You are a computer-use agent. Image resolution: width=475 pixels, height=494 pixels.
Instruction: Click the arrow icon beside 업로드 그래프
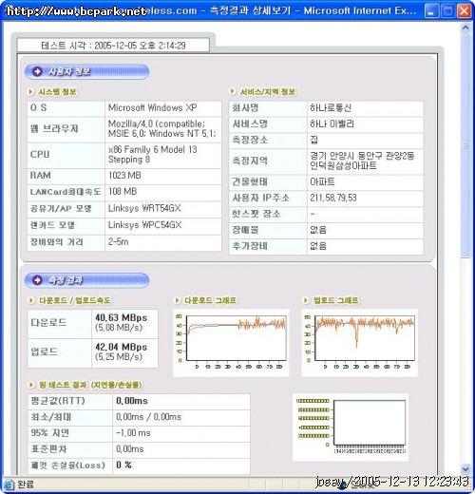click(306, 300)
